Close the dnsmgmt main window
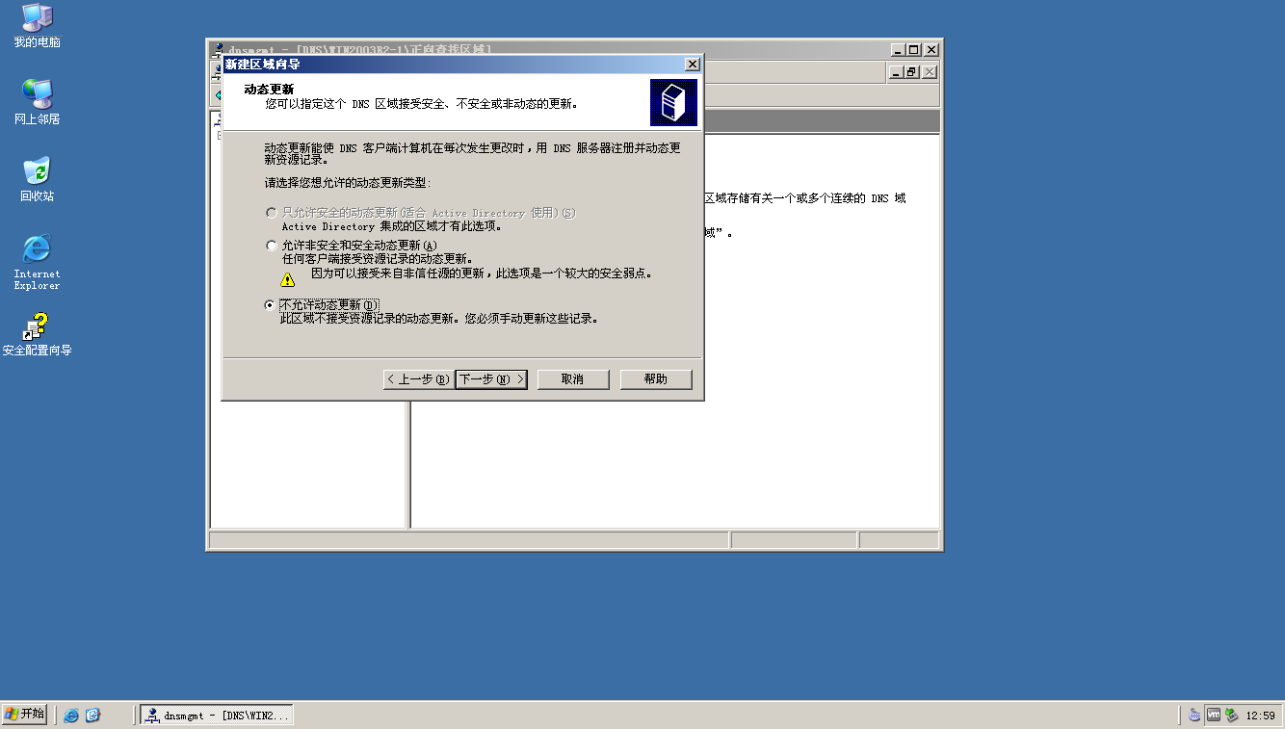 [931, 49]
